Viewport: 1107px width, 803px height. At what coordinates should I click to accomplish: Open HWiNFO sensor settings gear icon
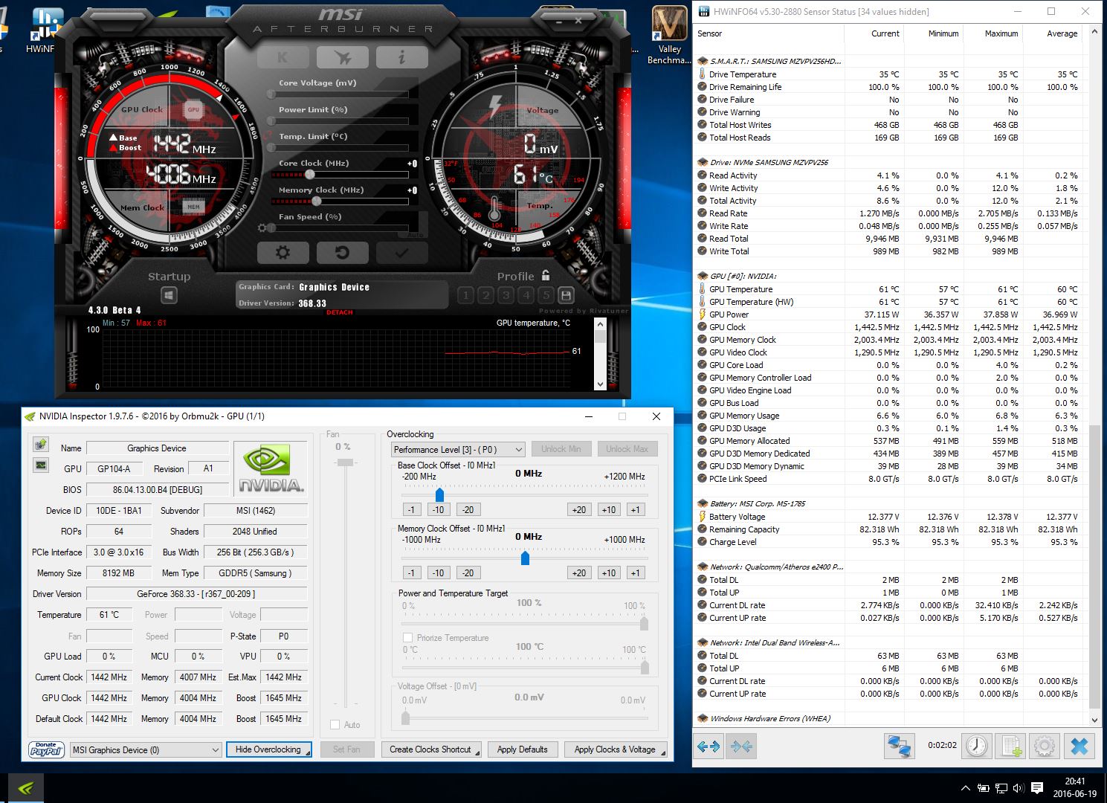[1045, 746]
